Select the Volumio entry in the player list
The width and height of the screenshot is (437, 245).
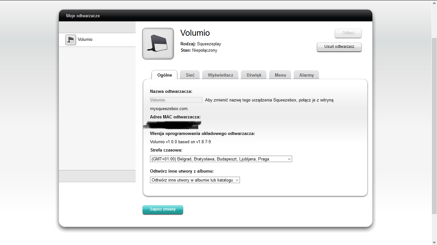(97, 40)
